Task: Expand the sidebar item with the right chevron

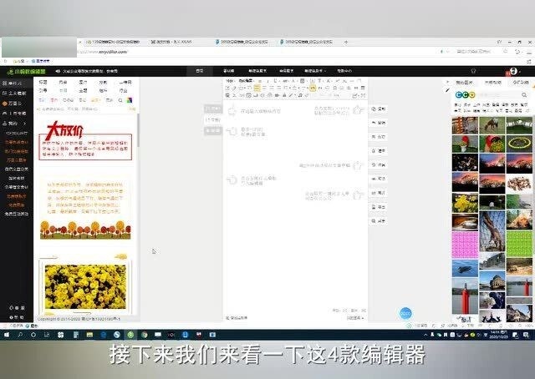Action: (x=14, y=124)
